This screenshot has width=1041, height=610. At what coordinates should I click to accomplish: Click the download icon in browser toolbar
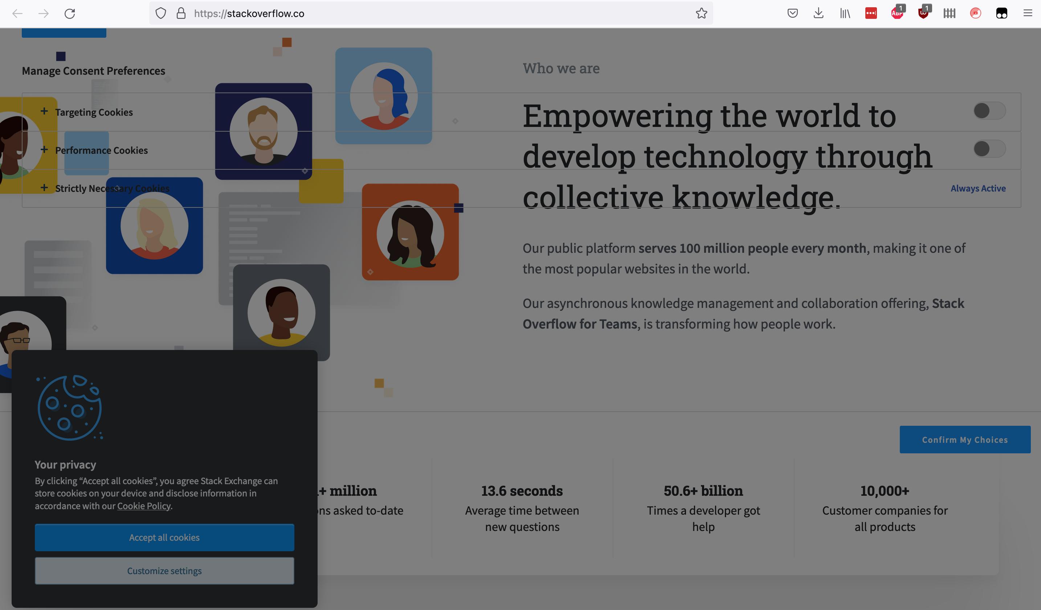click(x=819, y=13)
